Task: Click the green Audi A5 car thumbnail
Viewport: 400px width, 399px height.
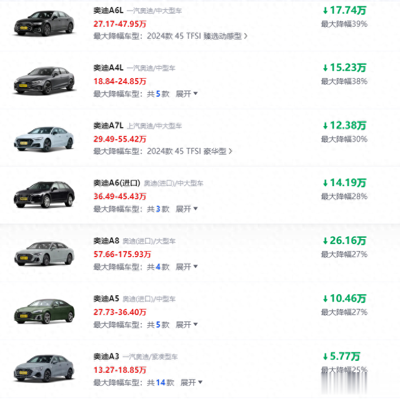Action: click(44, 311)
